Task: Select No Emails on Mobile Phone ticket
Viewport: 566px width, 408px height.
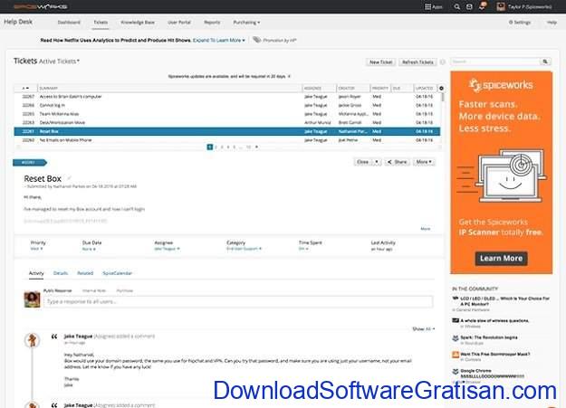Action: click(227, 140)
